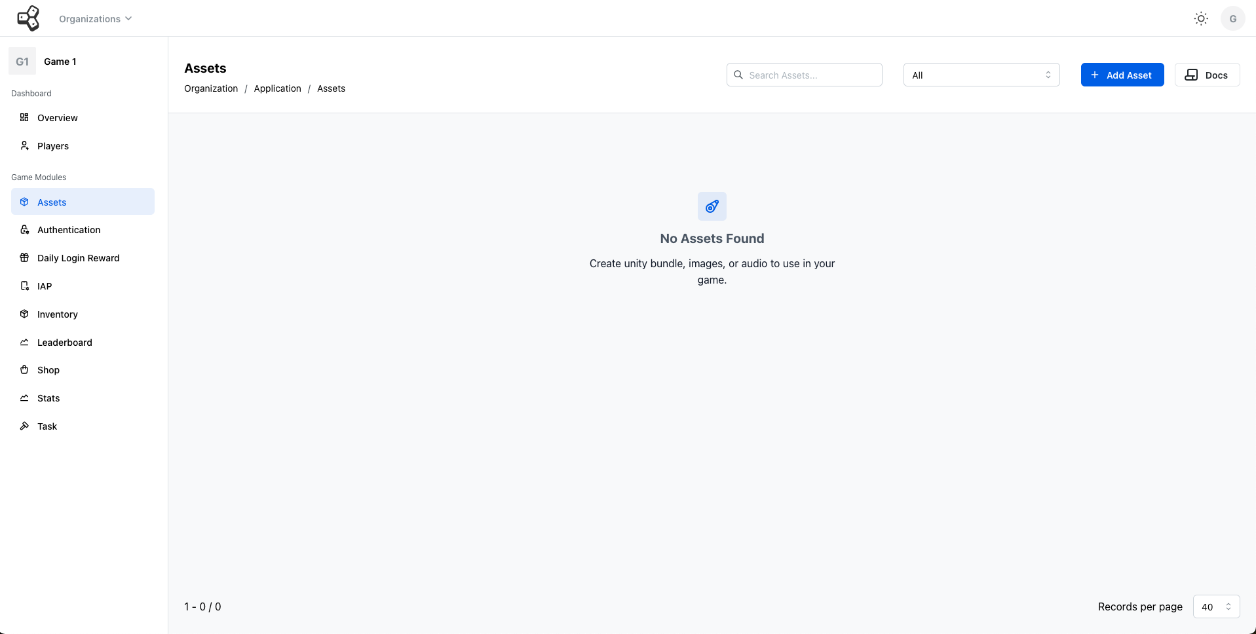Click the Dashboard section label

[x=31, y=94]
